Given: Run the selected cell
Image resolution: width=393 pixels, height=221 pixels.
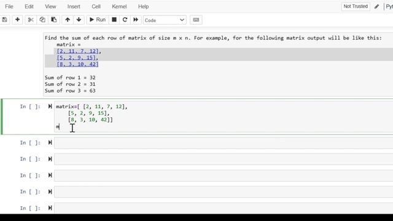Looking at the screenshot, I should click(98, 20).
